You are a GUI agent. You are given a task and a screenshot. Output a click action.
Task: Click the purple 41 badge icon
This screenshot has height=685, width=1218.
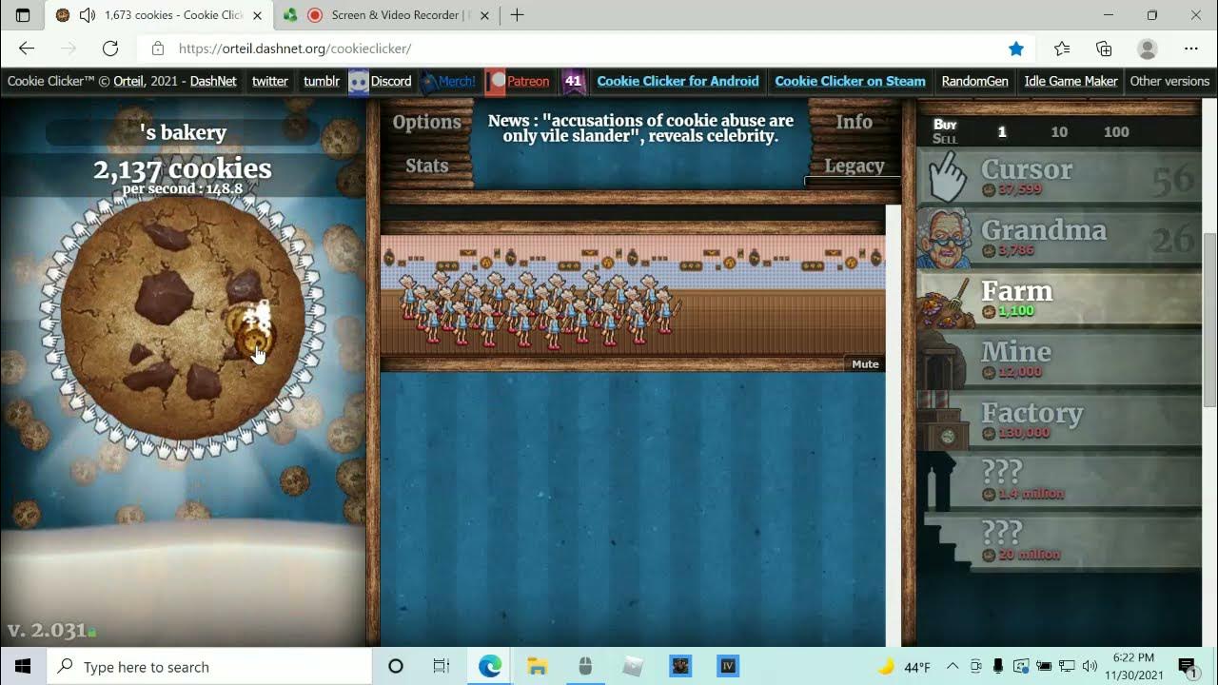pyautogui.click(x=573, y=81)
